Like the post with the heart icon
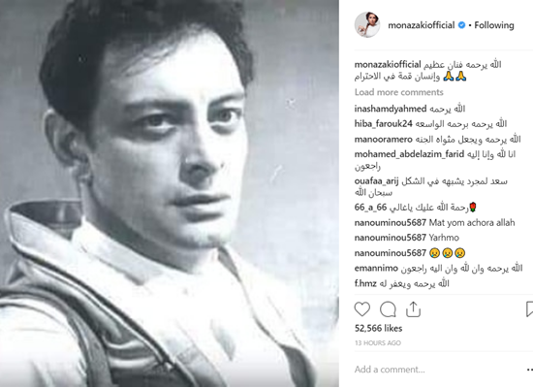 click(x=362, y=309)
